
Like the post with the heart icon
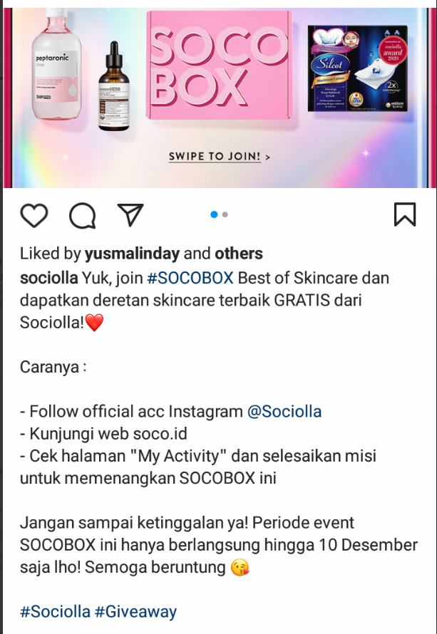[x=34, y=215]
